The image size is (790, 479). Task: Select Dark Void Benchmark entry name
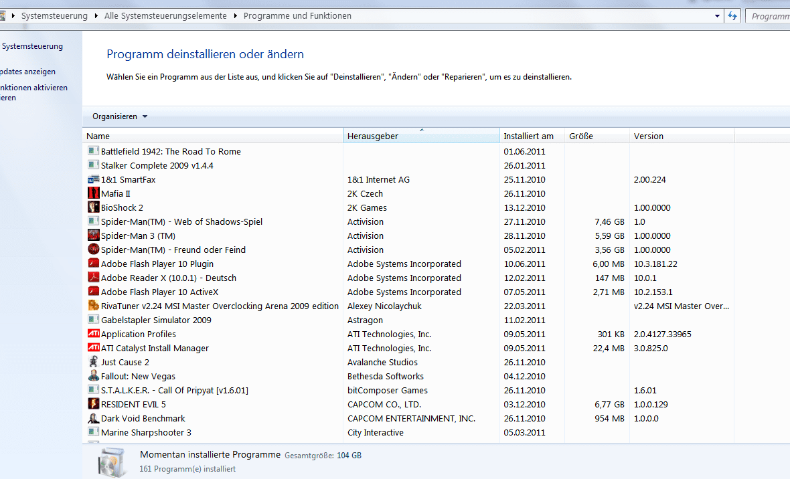[x=143, y=419]
